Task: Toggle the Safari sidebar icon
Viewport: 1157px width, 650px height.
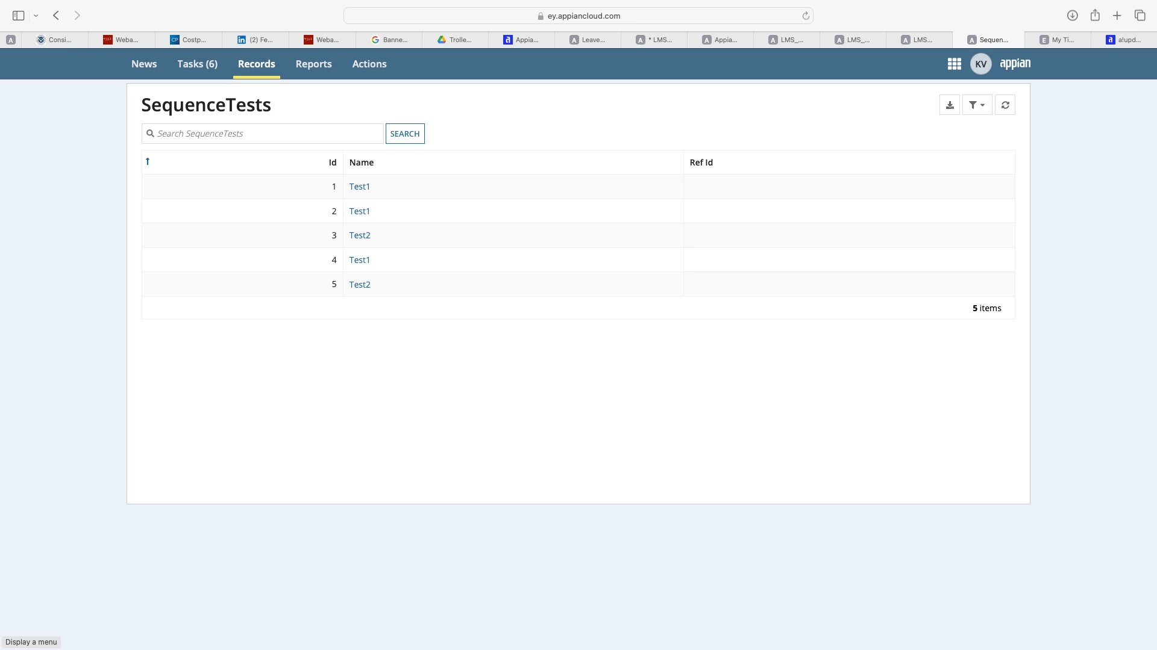Action: coord(18,16)
